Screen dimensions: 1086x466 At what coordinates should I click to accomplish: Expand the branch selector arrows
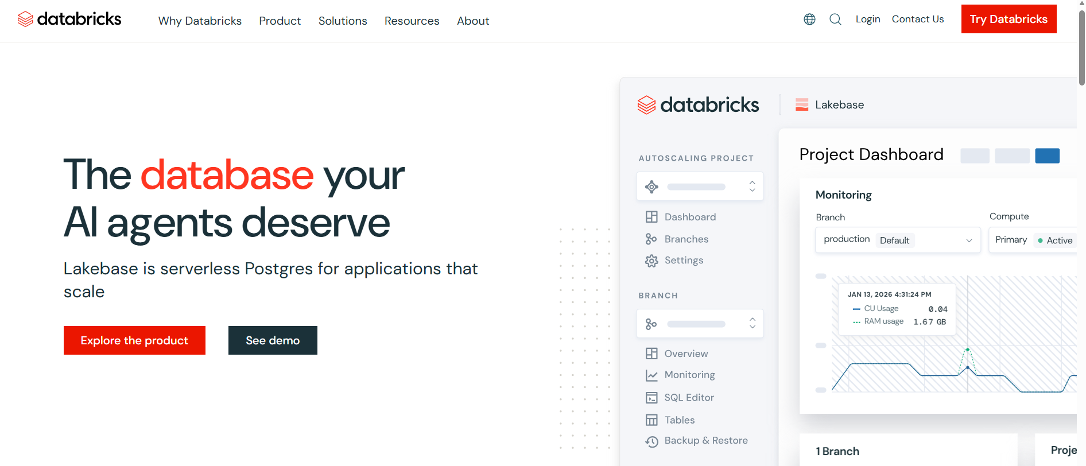[x=752, y=324]
